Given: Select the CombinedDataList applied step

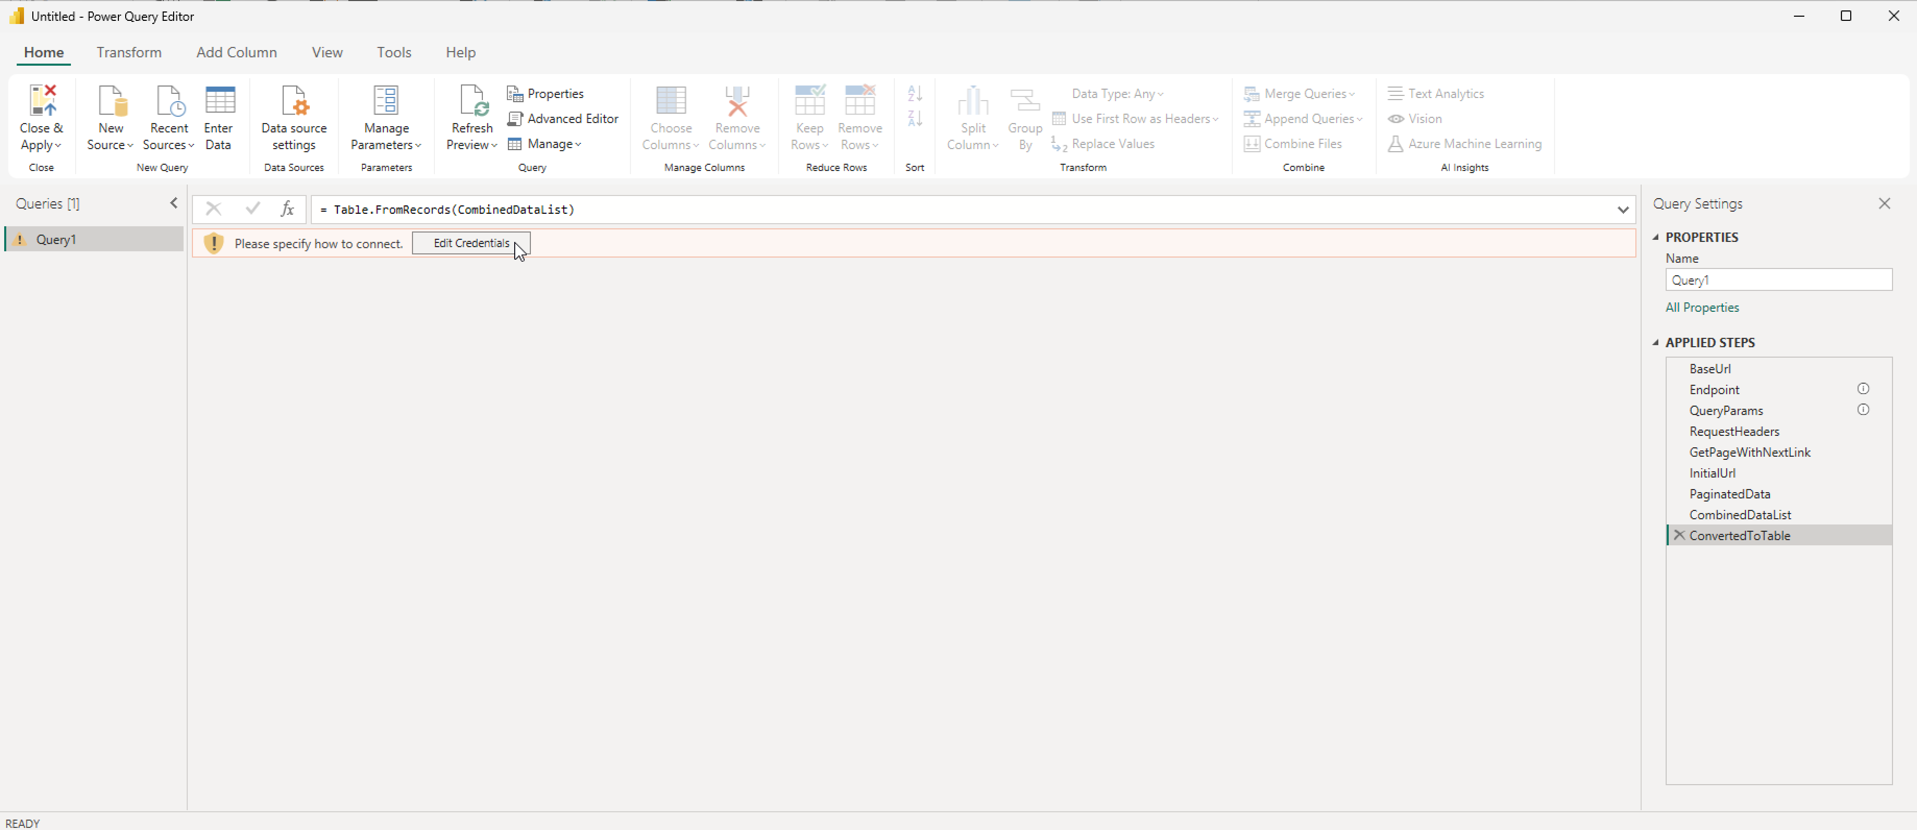Looking at the screenshot, I should tap(1779, 514).
